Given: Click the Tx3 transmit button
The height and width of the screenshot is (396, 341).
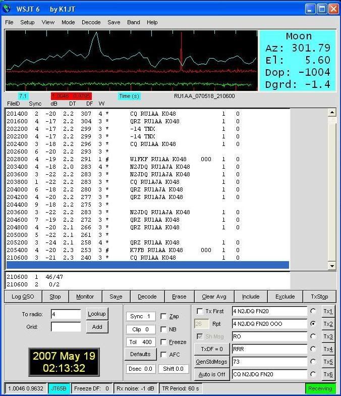Looking at the screenshot, I should [x=328, y=336].
